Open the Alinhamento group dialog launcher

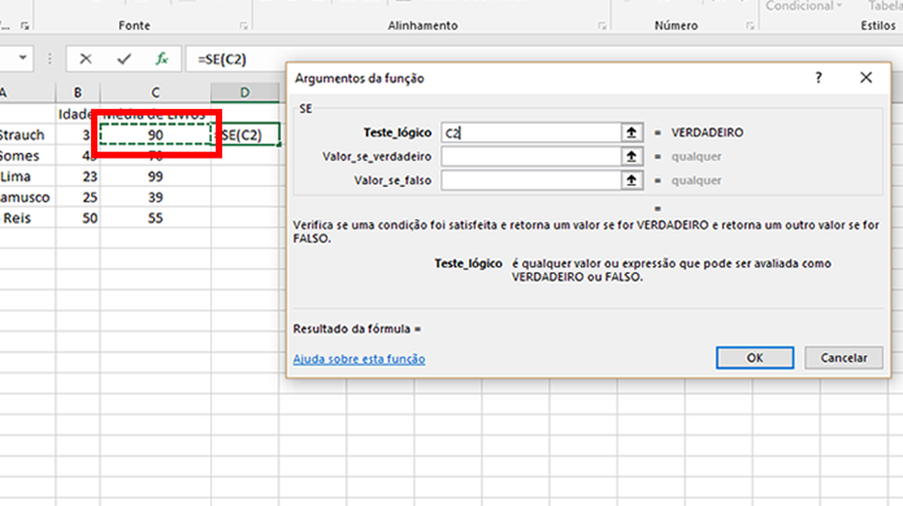pos(602,27)
